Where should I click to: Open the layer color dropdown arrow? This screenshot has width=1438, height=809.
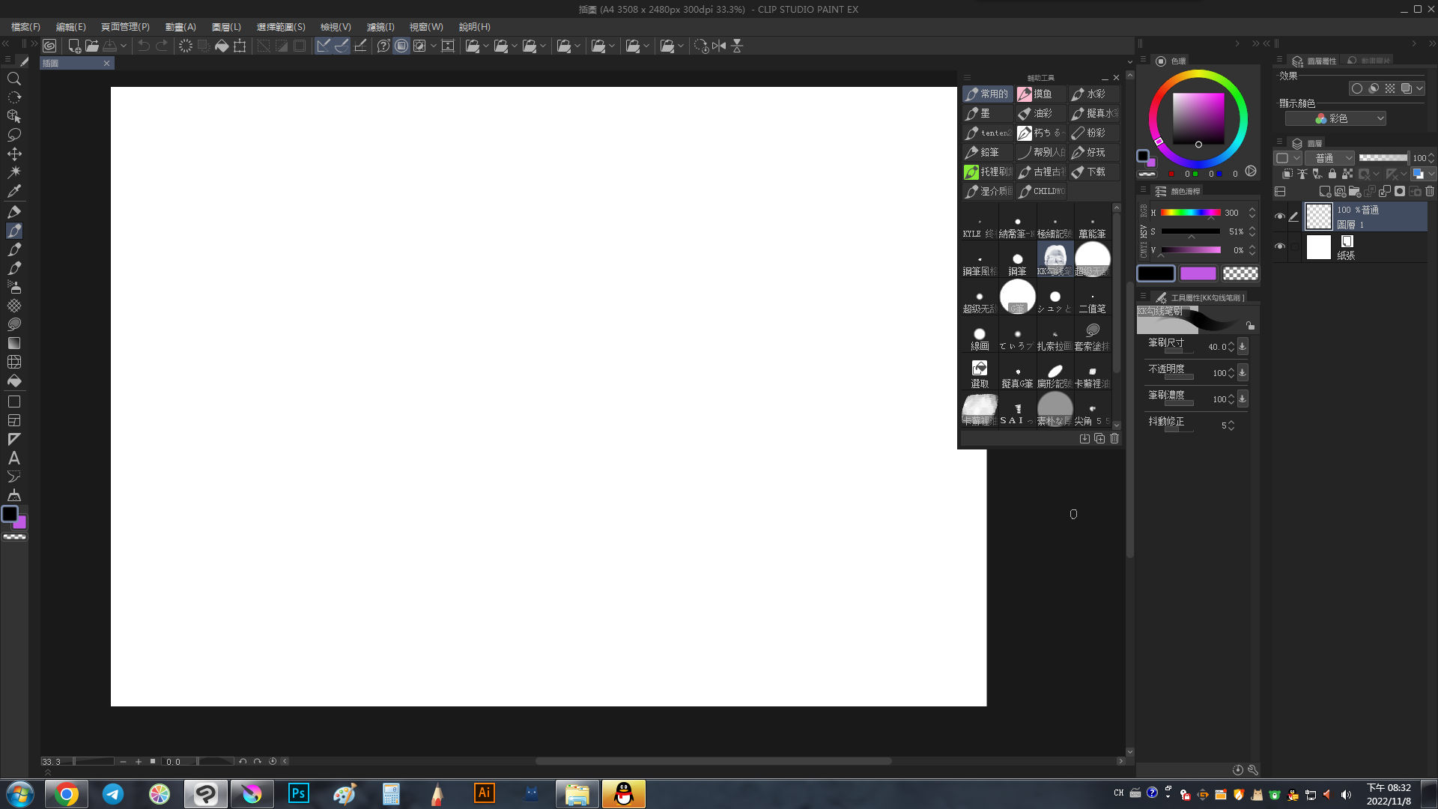point(1431,174)
